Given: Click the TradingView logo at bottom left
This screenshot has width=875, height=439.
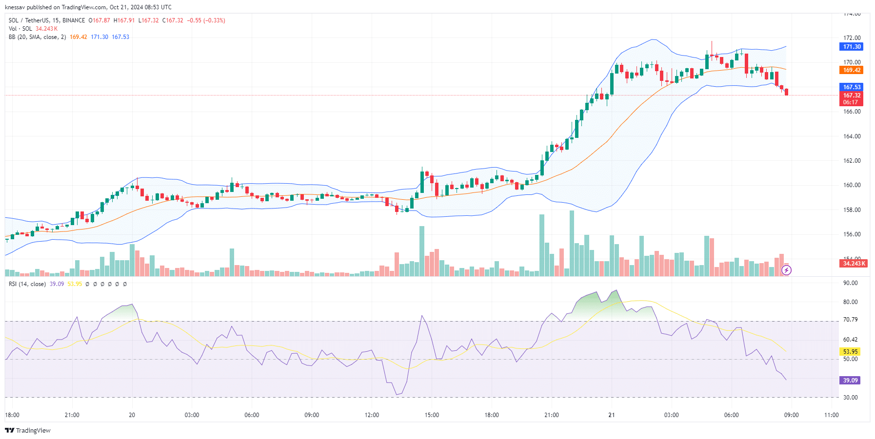Looking at the screenshot, I should pyautogui.click(x=28, y=430).
